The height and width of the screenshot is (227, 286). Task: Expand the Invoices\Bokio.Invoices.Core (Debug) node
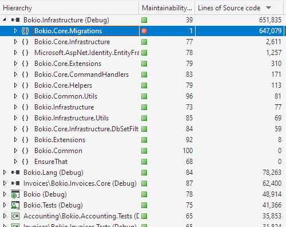5,183
